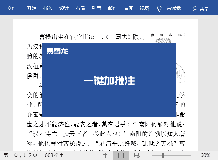Open zoom dialog via 60% label
Screen dimensions: 218x160
(x=205, y=155)
